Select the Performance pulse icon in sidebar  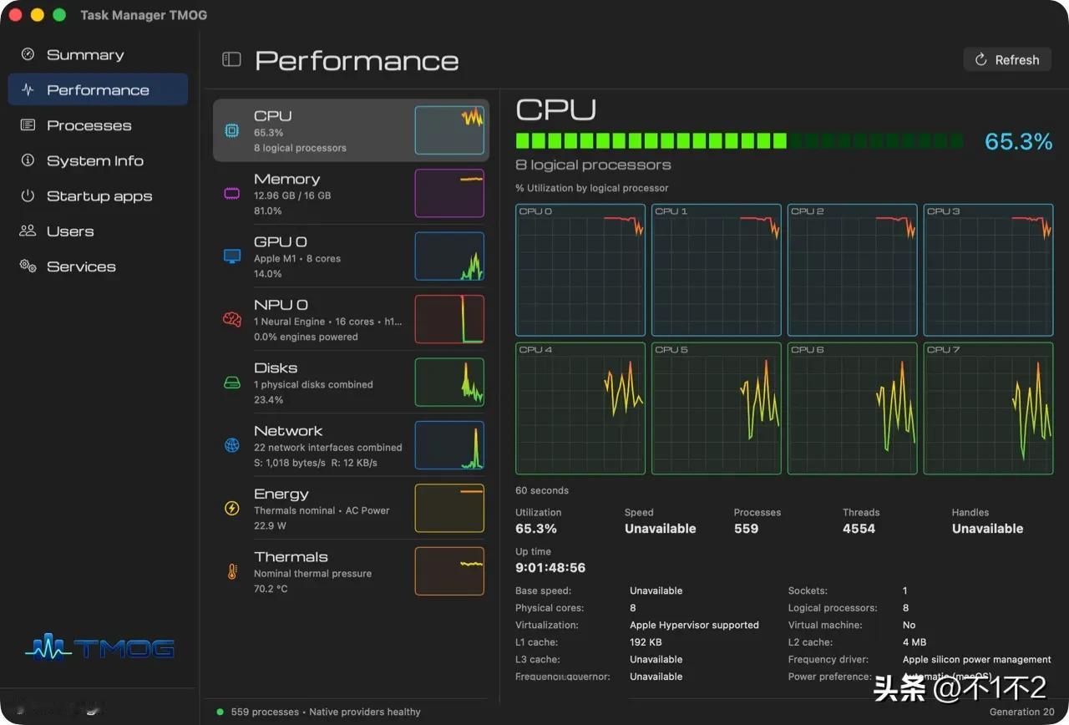(x=28, y=89)
